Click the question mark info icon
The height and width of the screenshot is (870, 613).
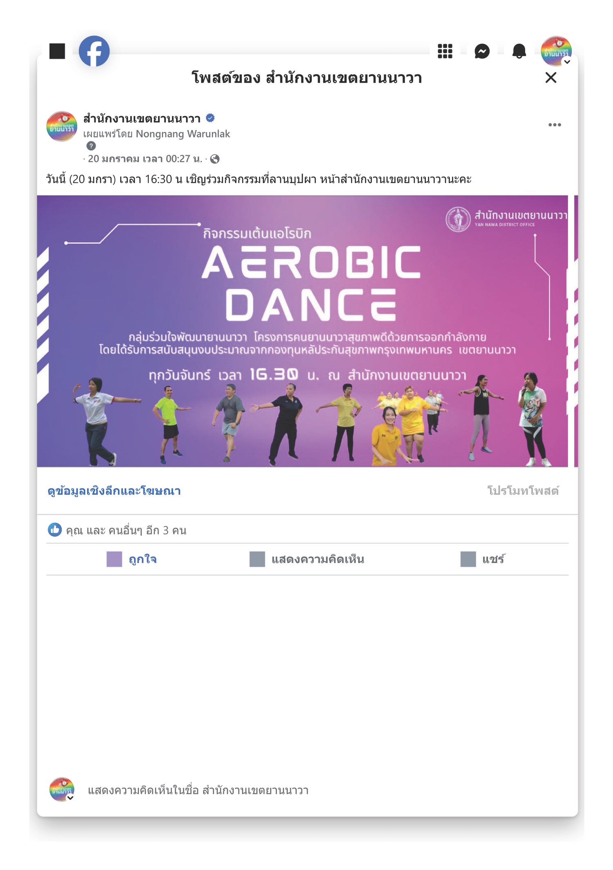[x=91, y=146]
